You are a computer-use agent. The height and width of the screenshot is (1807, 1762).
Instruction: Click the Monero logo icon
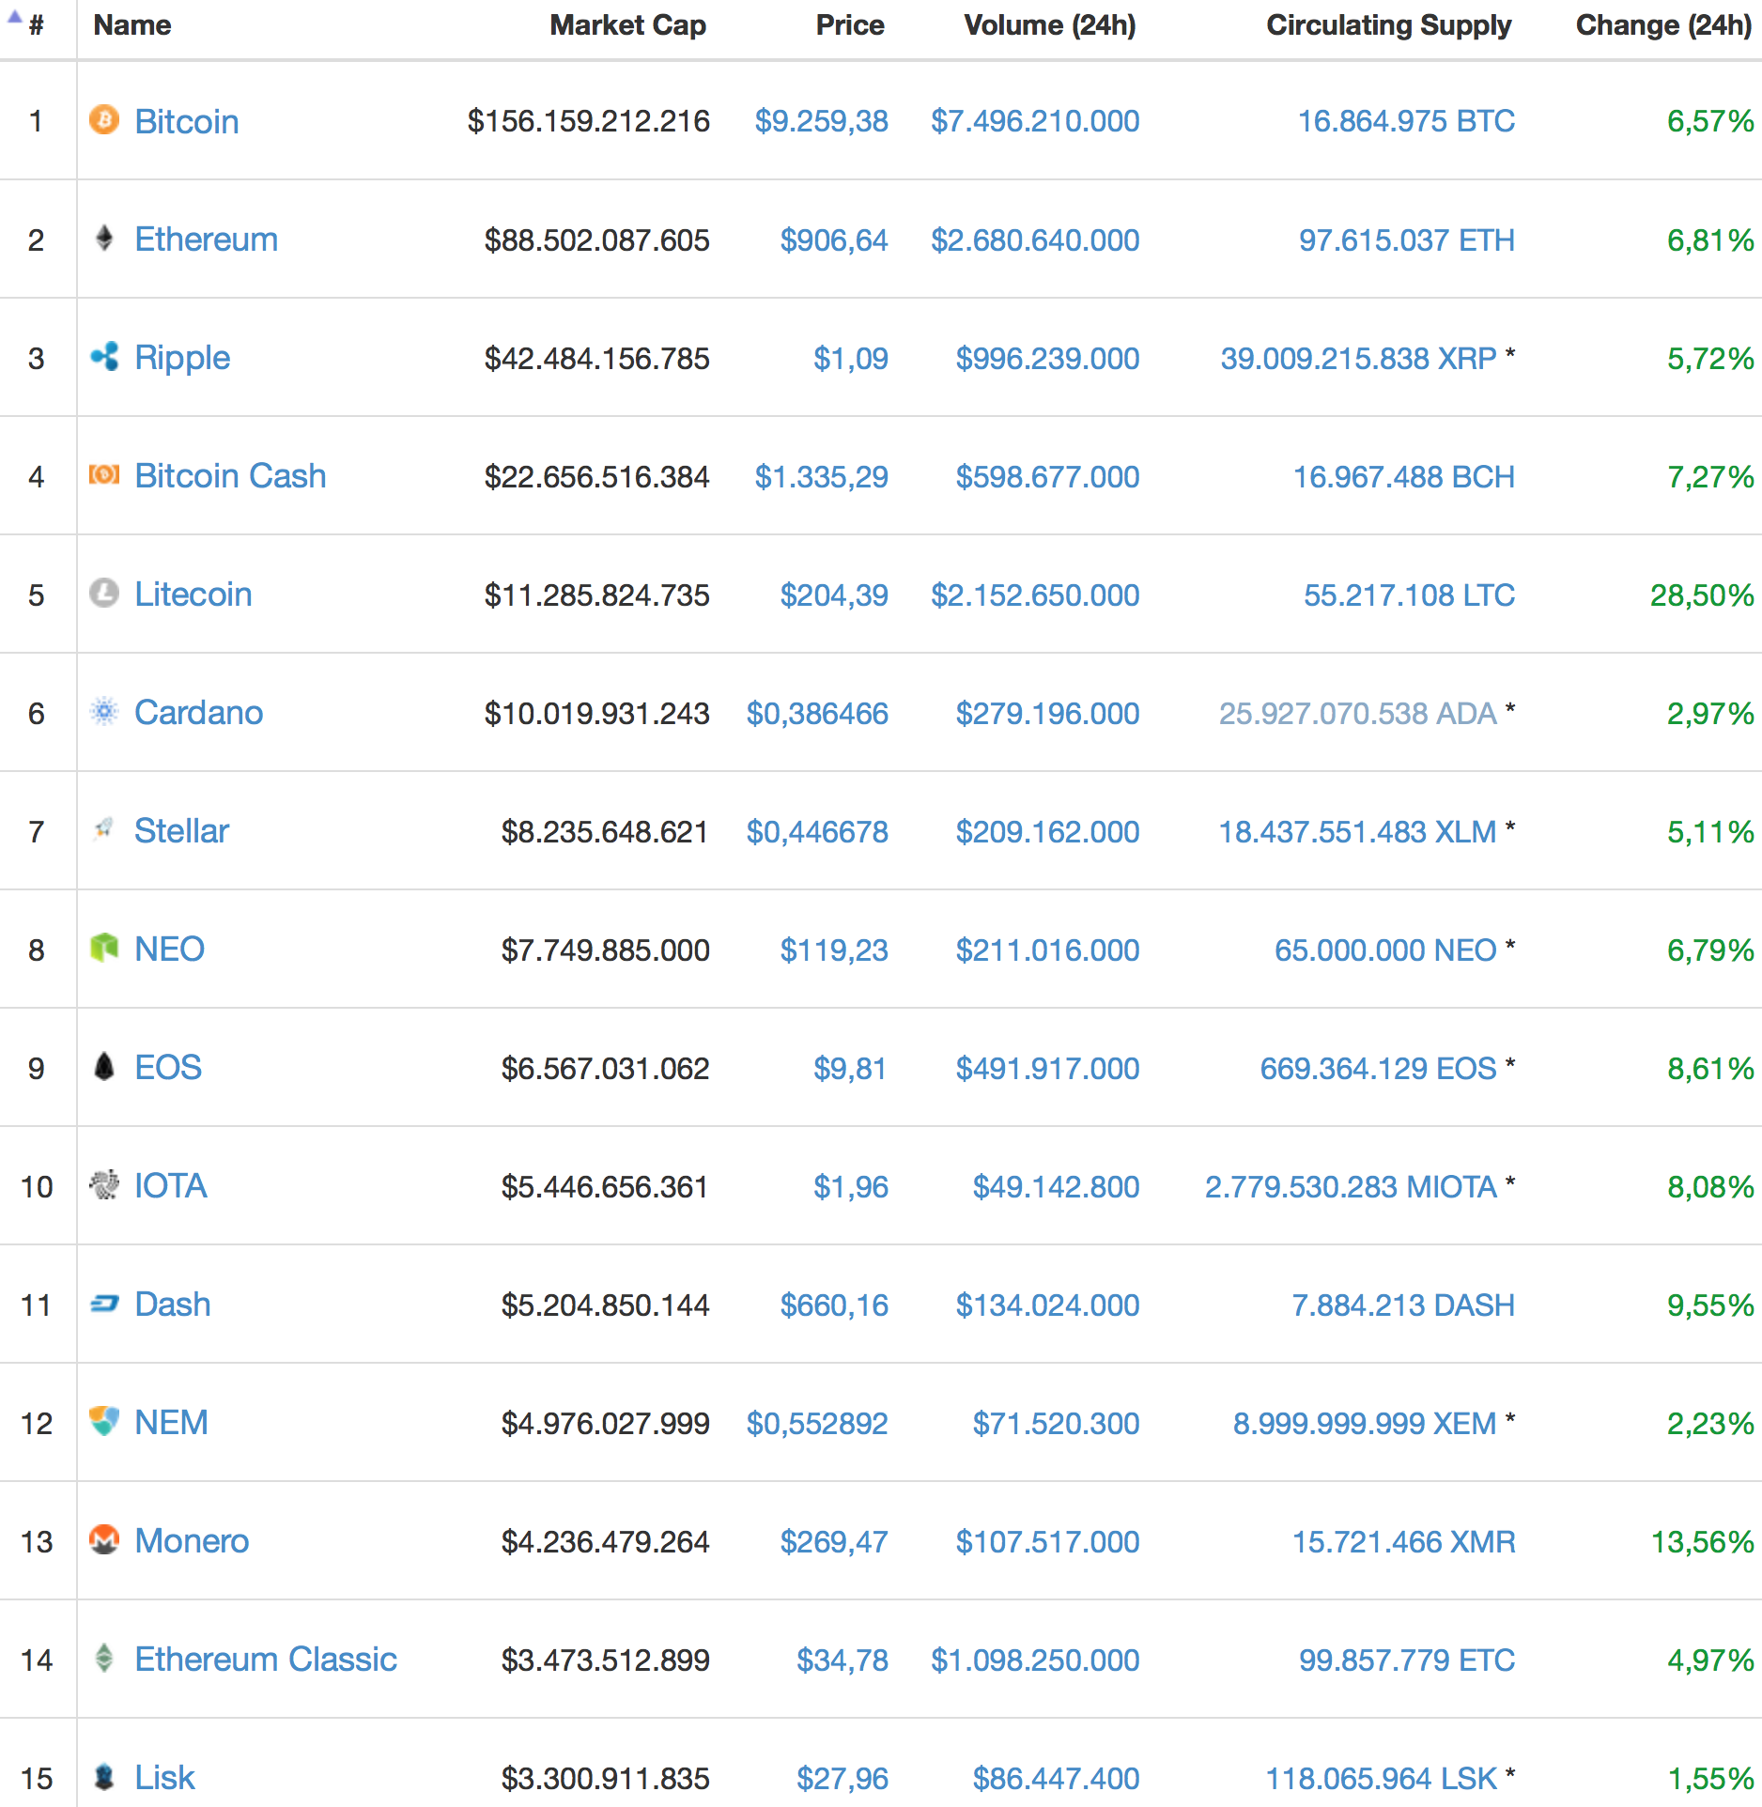[x=104, y=1540]
